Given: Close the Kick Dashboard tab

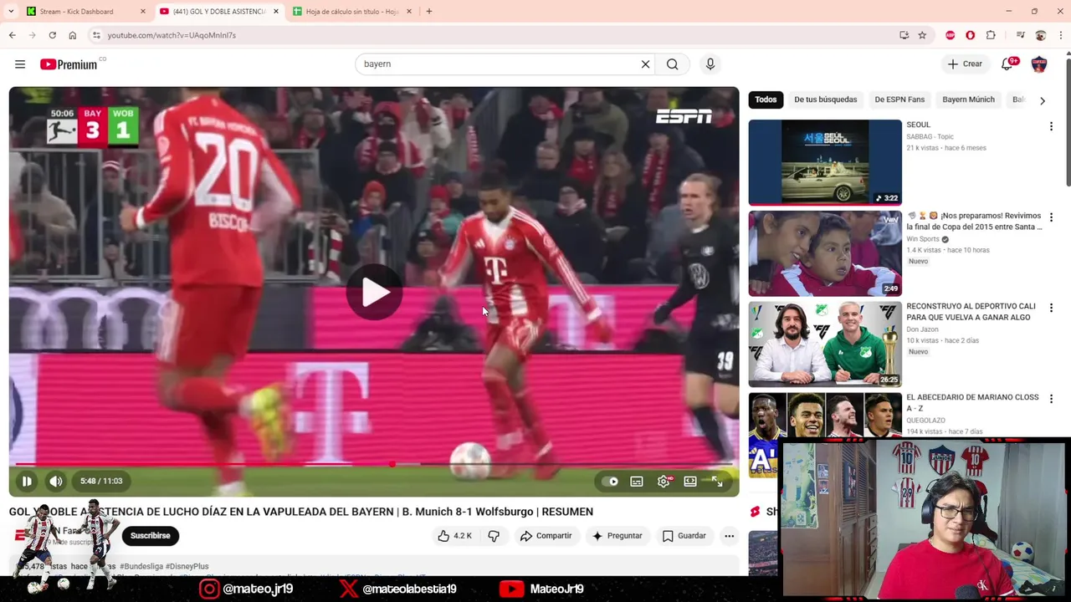Looking at the screenshot, I should [x=142, y=12].
